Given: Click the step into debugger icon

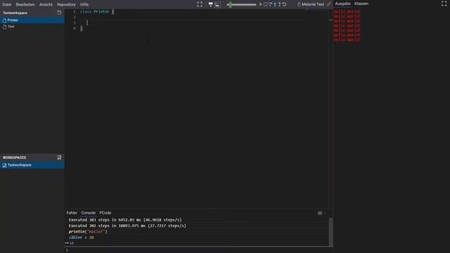Looking at the screenshot, I should tap(275, 4).
